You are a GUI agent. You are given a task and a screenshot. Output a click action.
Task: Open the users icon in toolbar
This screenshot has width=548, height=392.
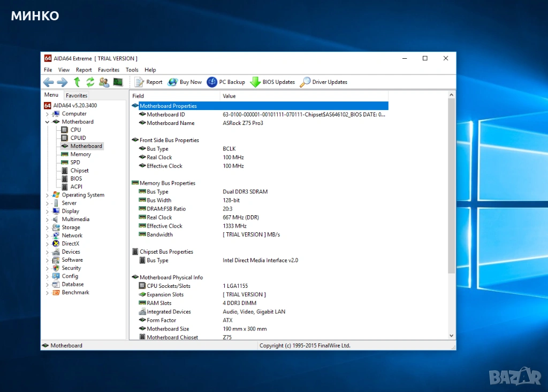104,82
